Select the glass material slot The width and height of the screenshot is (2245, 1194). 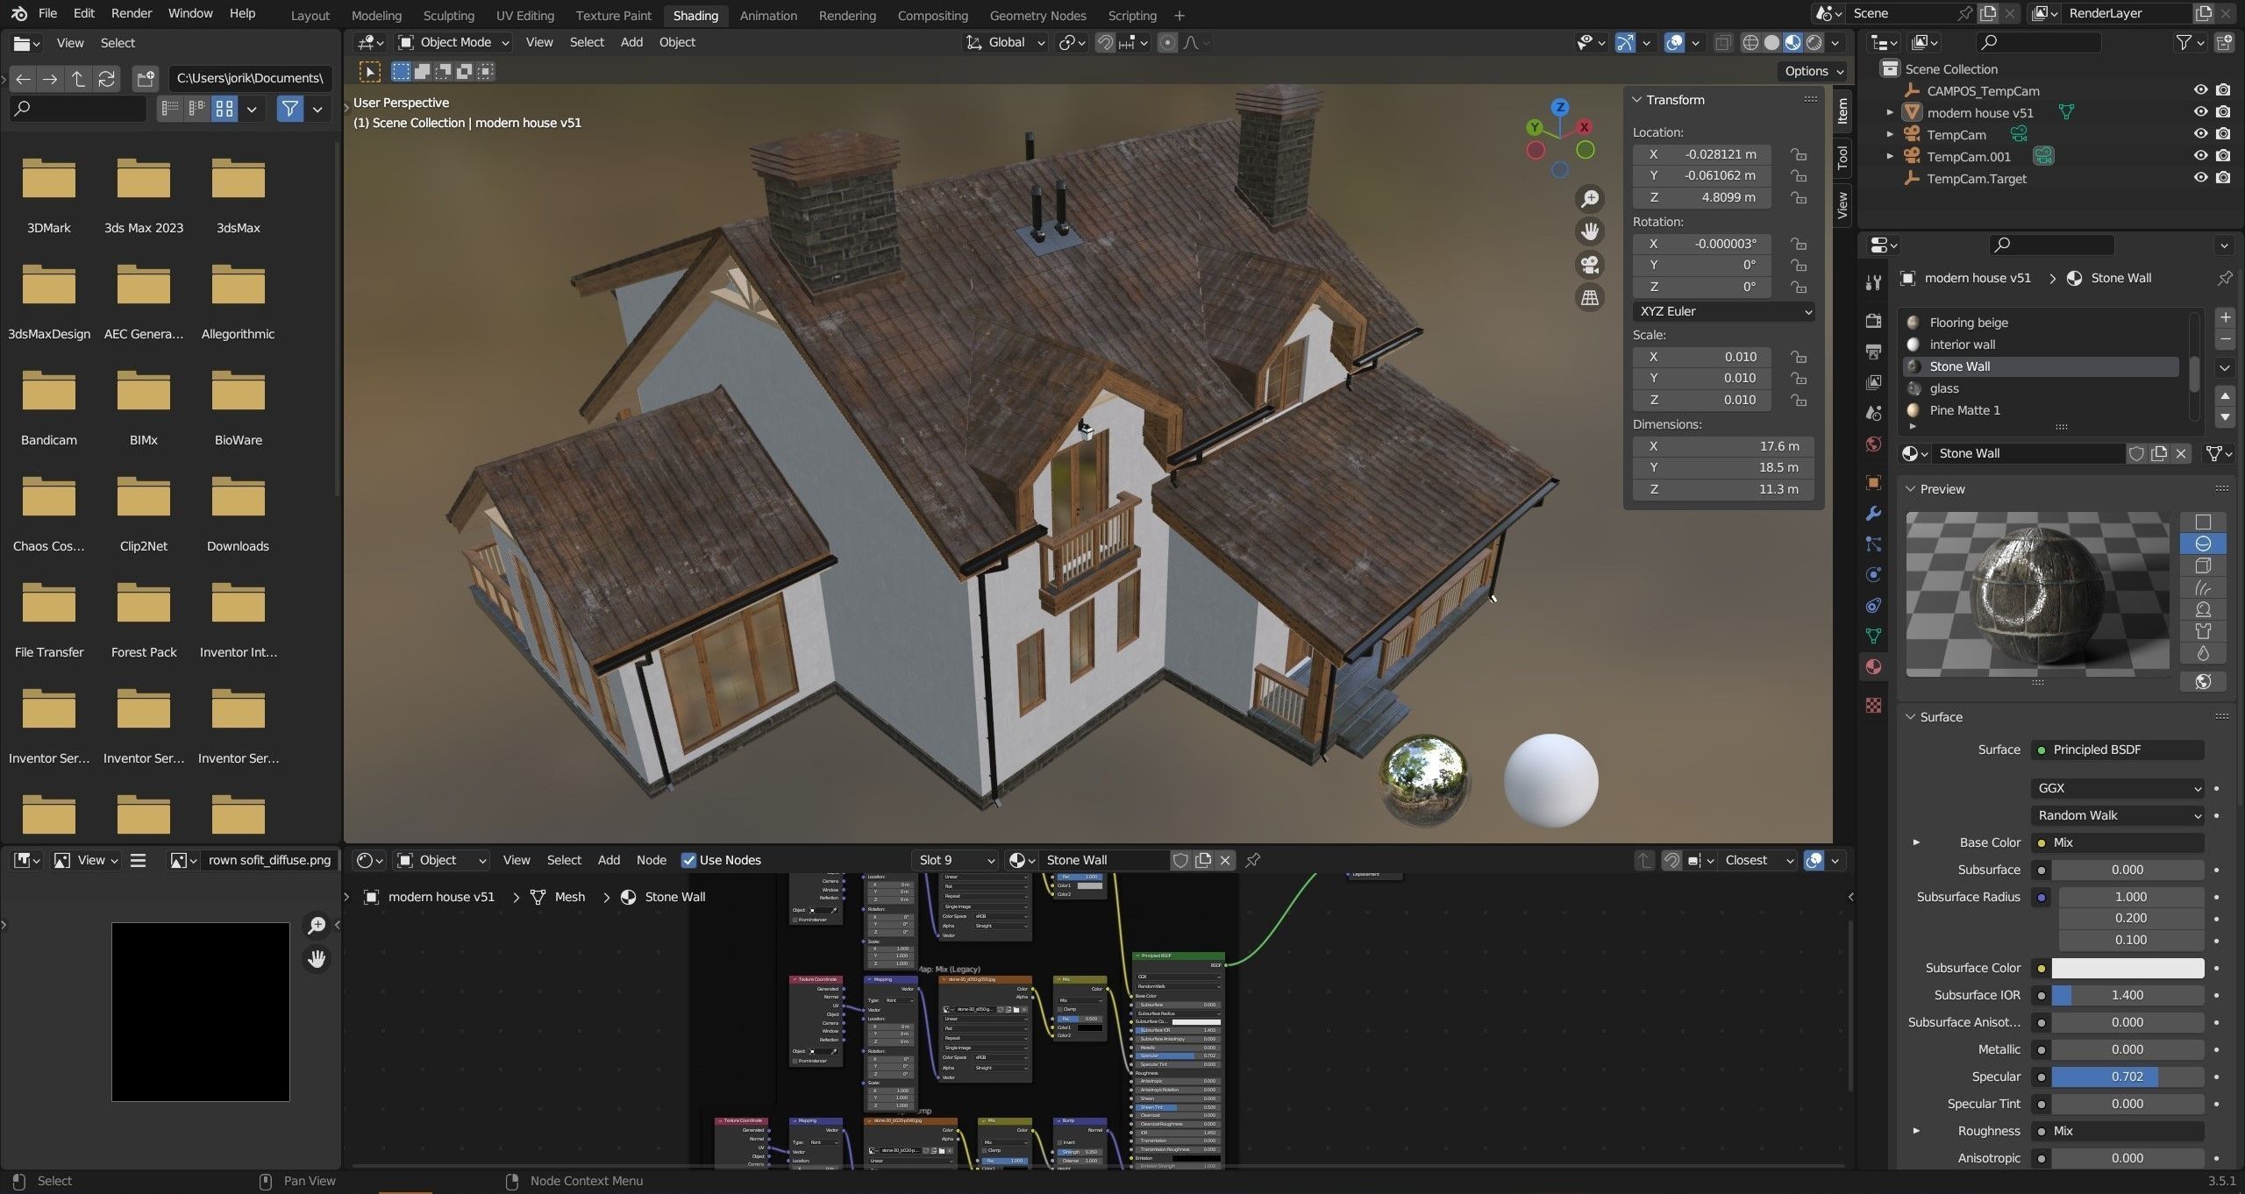click(x=1944, y=388)
